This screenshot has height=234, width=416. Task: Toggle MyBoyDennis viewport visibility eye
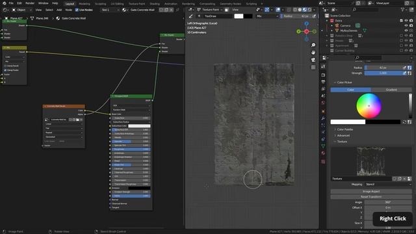pyautogui.click(x=406, y=31)
